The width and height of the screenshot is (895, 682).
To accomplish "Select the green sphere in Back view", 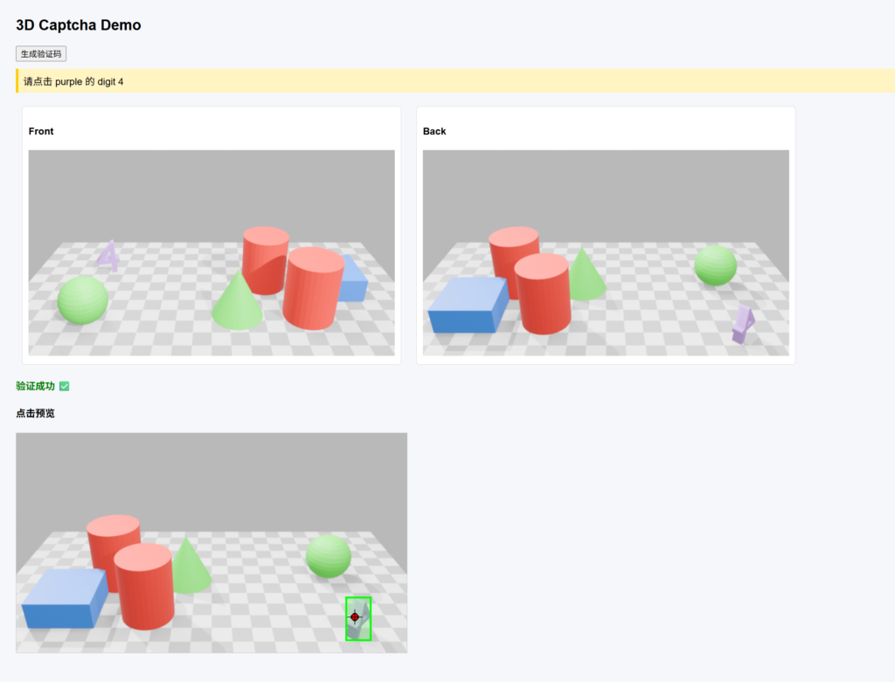I will [x=715, y=265].
